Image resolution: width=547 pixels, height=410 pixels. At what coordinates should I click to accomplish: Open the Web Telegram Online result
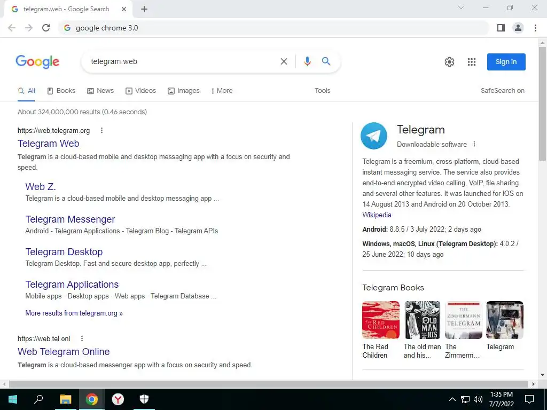pos(64,352)
